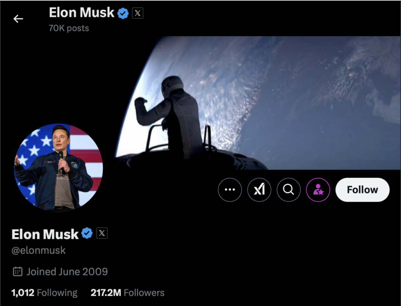
Task: Click the X affiliate badge in header
Action: tap(137, 13)
